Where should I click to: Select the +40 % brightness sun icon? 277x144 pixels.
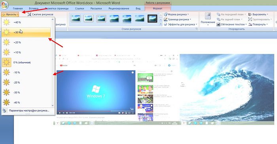coord(6,22)
